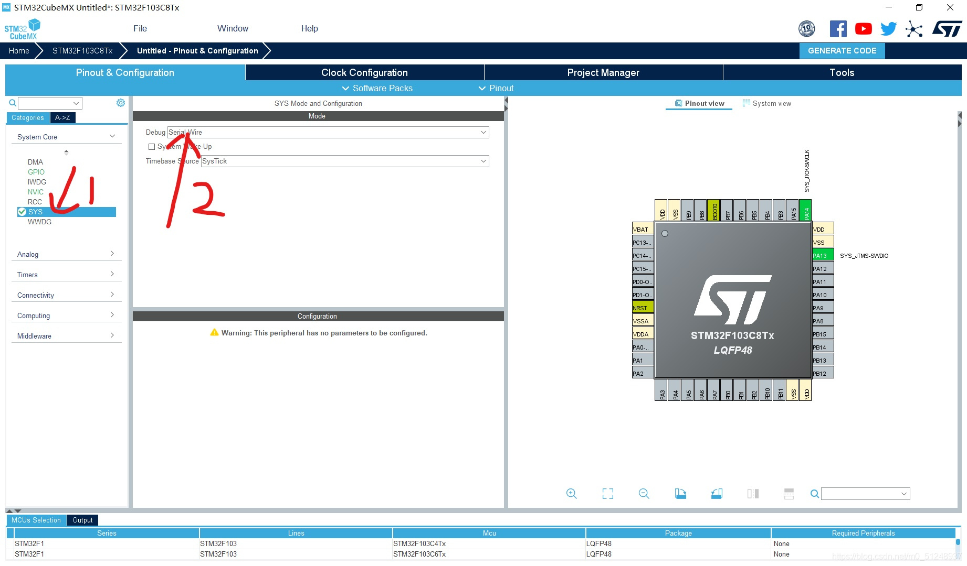967x566 pixels.
Task: Fit the pinout view to window
Action: 607,494
